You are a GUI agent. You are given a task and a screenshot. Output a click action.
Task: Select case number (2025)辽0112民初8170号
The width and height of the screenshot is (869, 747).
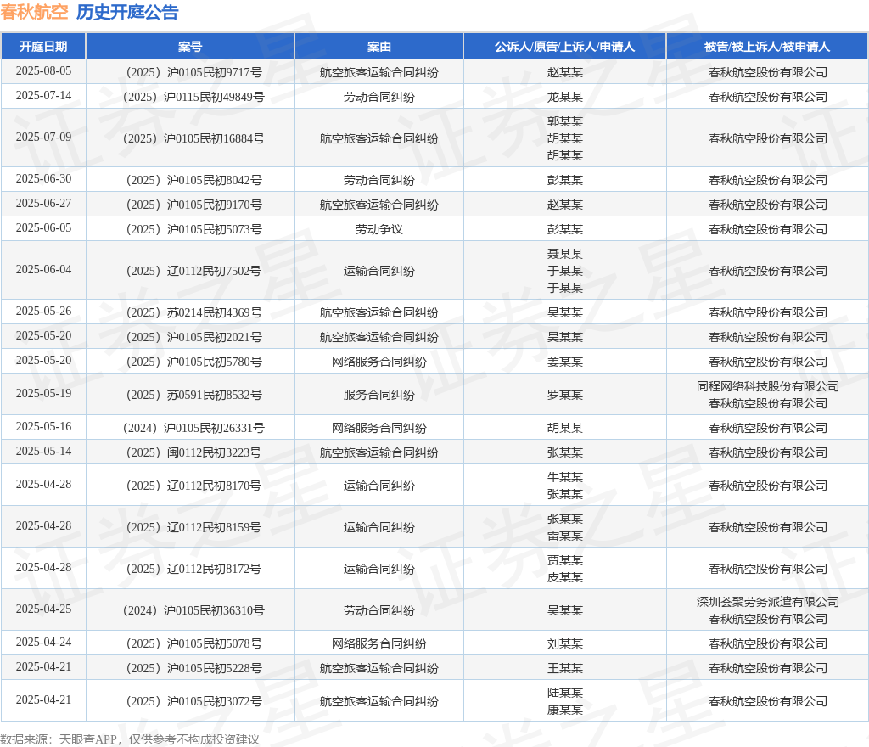(x=194, y=486)
